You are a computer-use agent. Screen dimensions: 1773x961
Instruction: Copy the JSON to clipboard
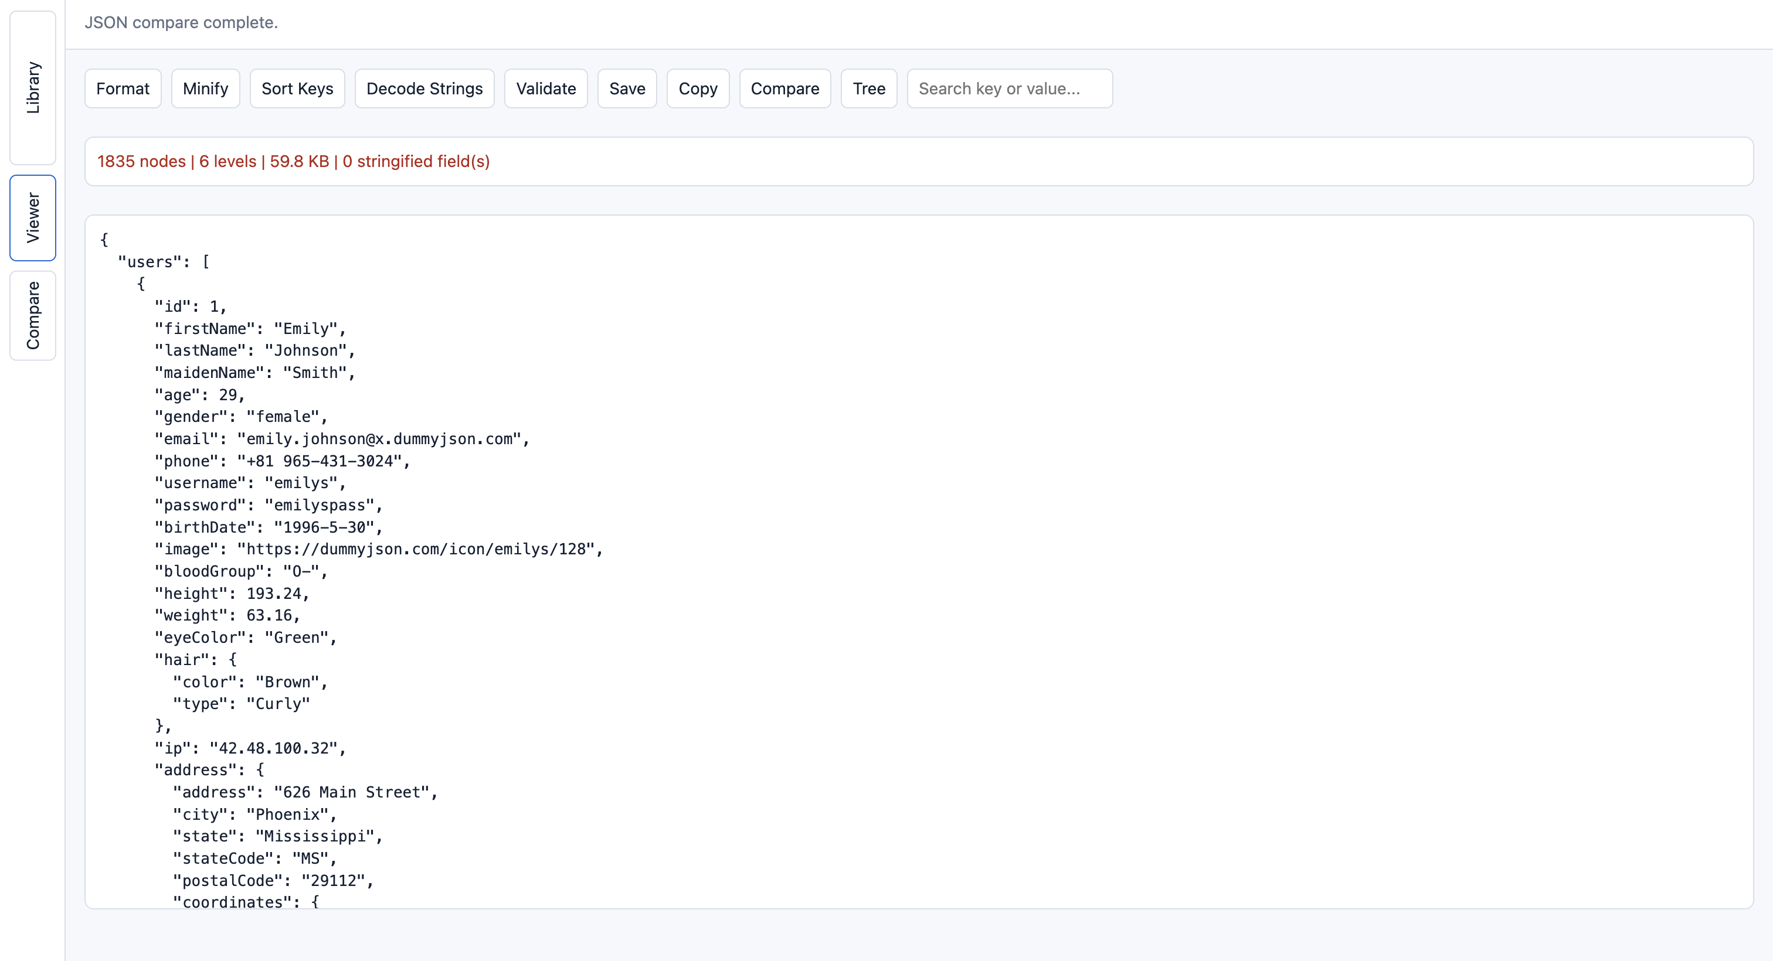click(698, 88)
